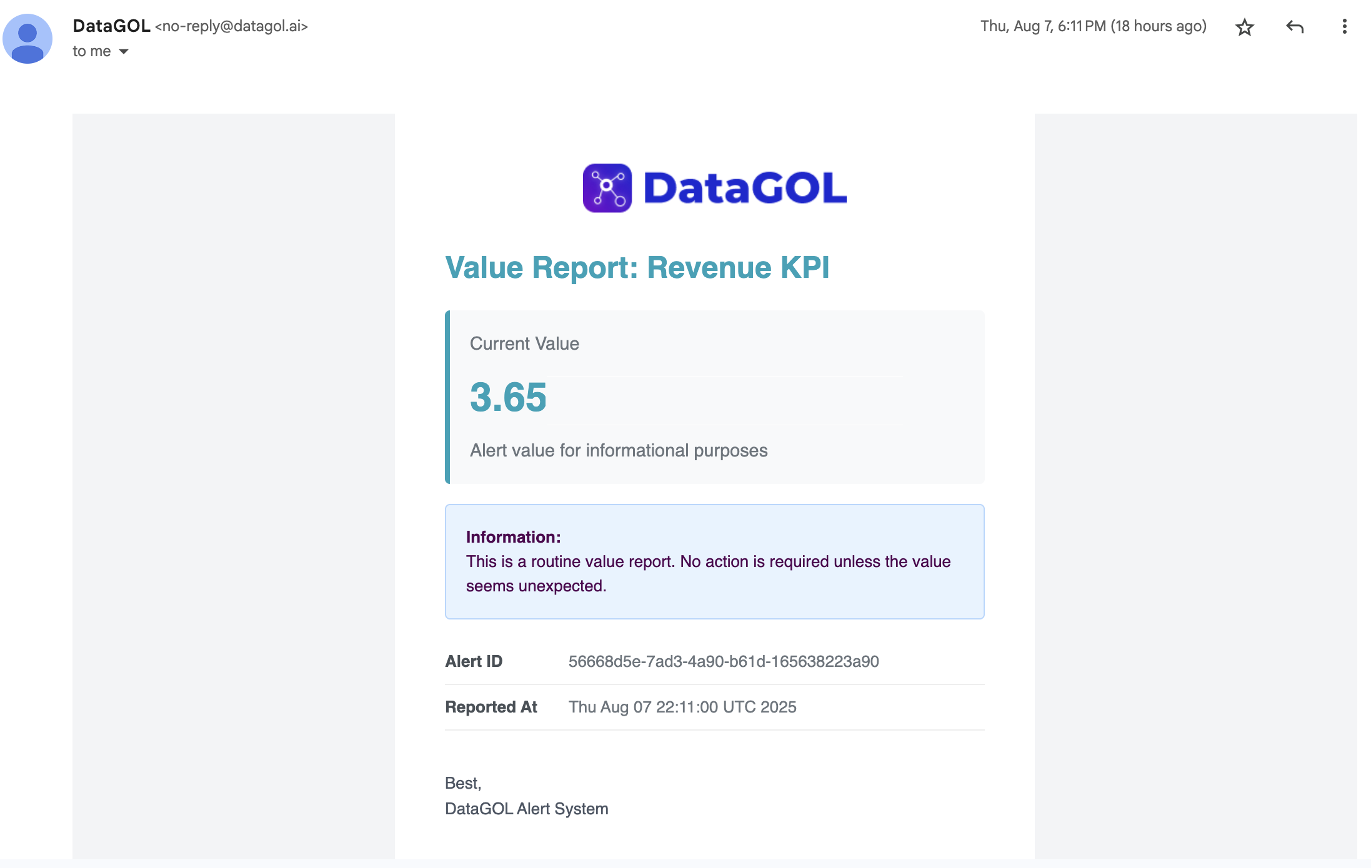Click the 'Best,' closing line
This screenshot has width=1371, height=868.
point(463,783)
